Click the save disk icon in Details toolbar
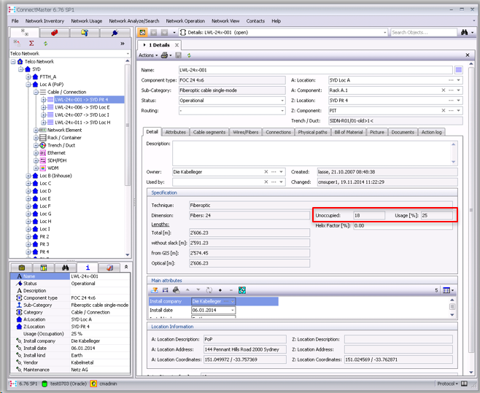The image size is (480, 393). pyautogui.click(x=179, y=55)
